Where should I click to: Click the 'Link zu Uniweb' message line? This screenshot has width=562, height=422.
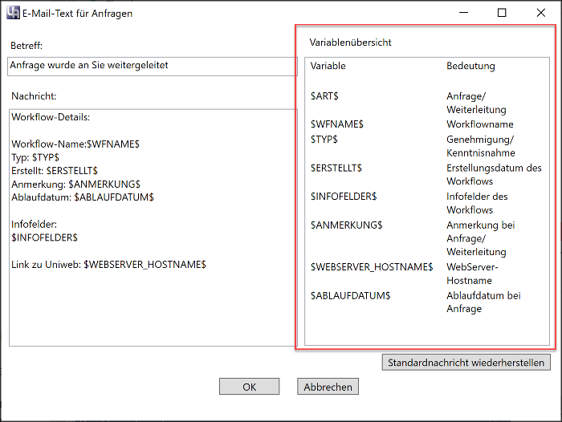[108, 265]
